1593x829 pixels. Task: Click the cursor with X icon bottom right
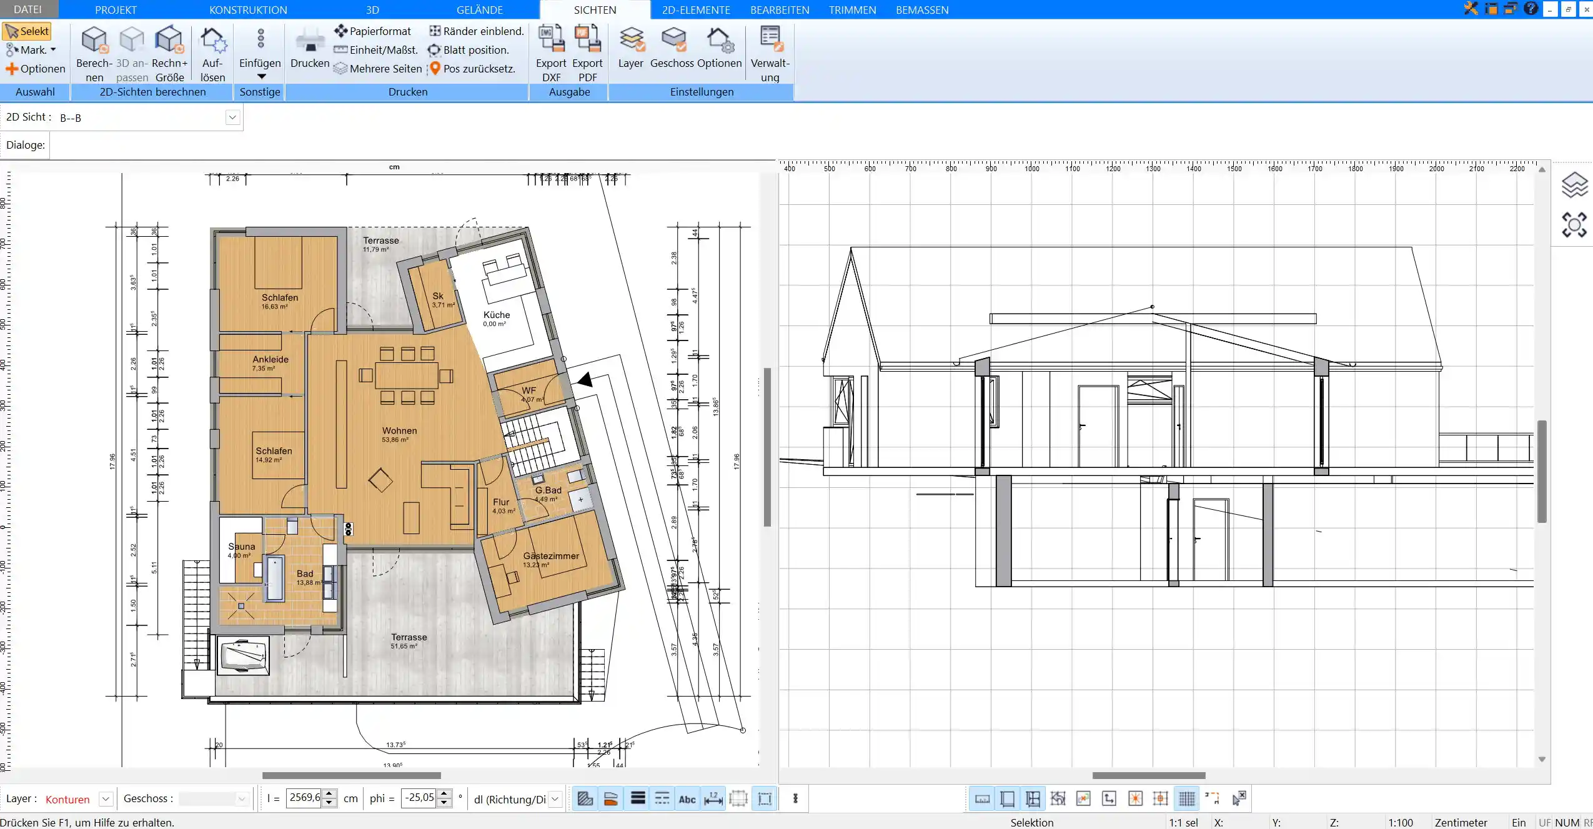(1239, 798)
